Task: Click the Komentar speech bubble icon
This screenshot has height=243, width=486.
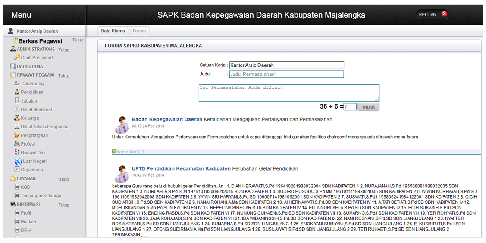Action: pos(114,151)
